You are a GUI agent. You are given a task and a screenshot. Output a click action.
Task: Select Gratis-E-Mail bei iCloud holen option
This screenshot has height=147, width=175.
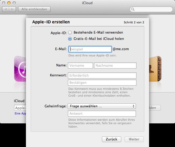[x=70, y=39]
